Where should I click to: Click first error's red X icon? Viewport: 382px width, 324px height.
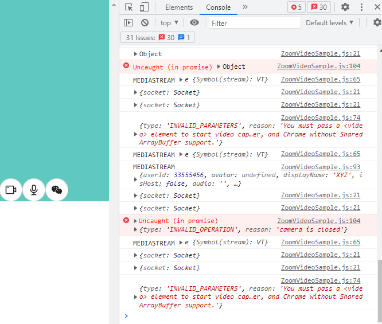click(126, 65)
